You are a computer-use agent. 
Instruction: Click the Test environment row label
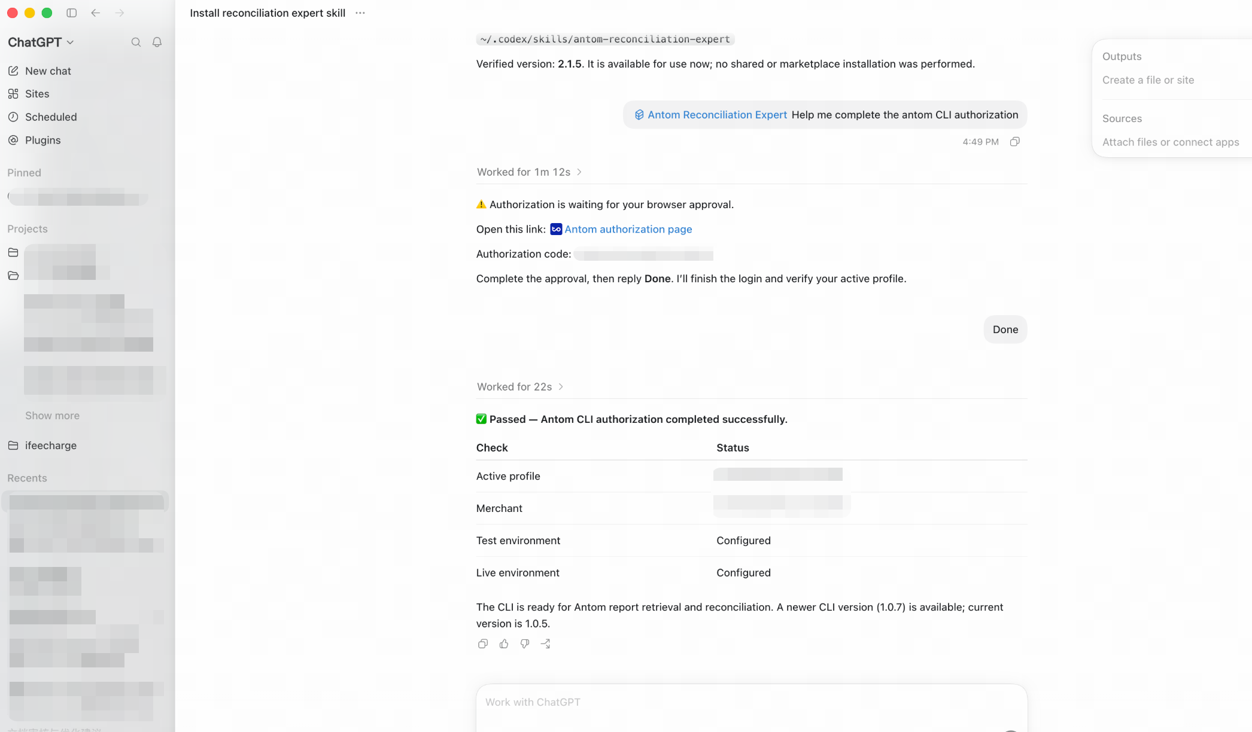(518, 541)
